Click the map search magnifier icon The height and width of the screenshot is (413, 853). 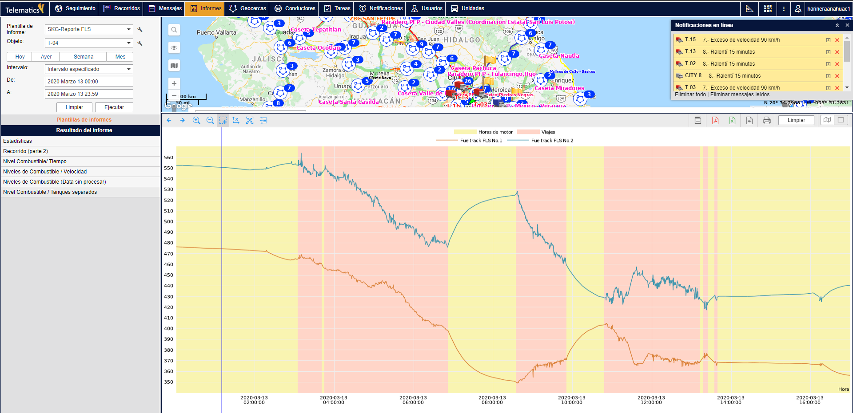pyautogui.click(x=174, y=30)
